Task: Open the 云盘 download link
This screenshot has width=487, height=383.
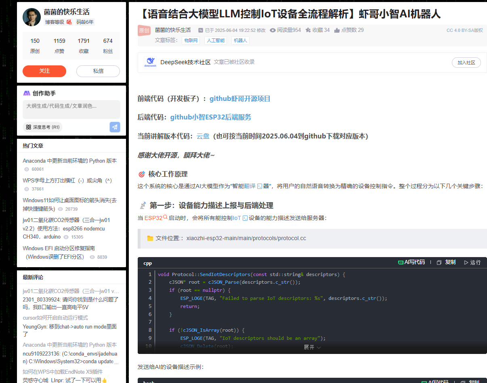Action: point(203,136)
